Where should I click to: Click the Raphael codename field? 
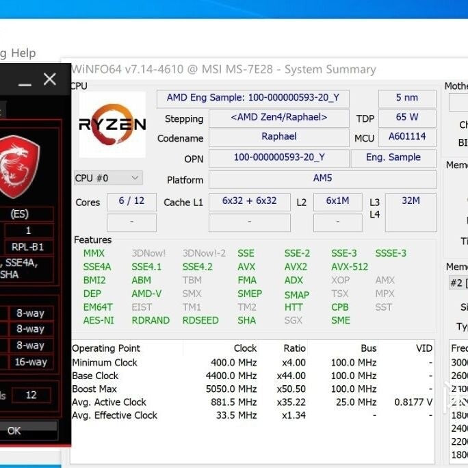click(278, 137)
